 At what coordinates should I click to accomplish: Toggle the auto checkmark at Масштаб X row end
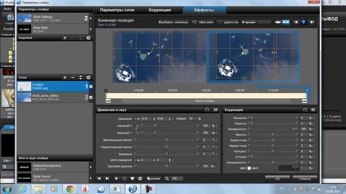216,126
